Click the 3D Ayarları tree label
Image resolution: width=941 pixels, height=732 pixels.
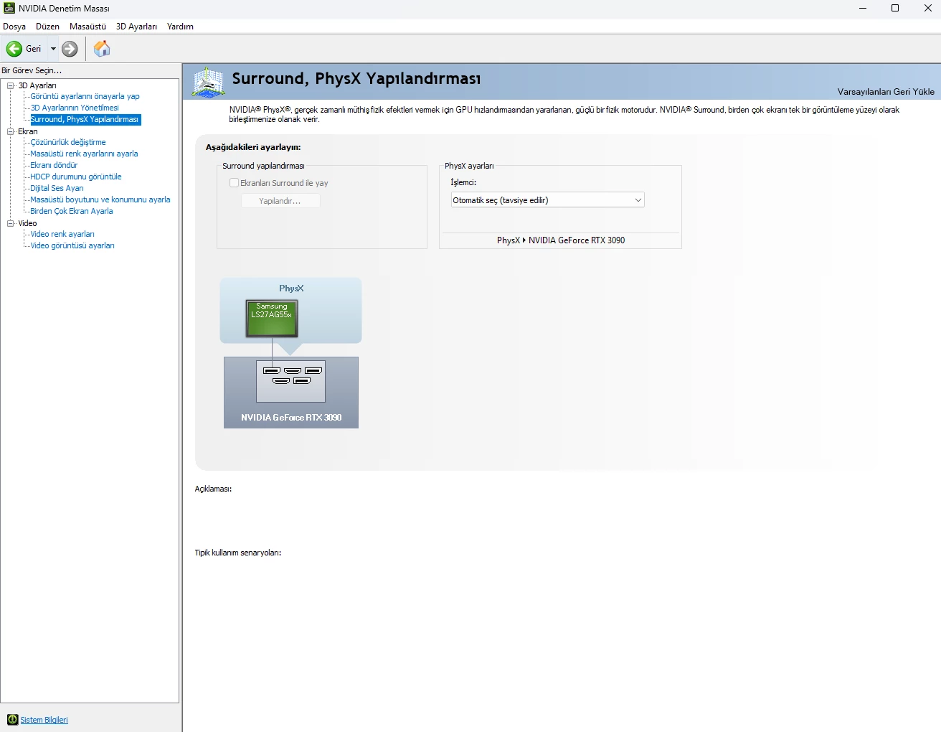(37, 85)
